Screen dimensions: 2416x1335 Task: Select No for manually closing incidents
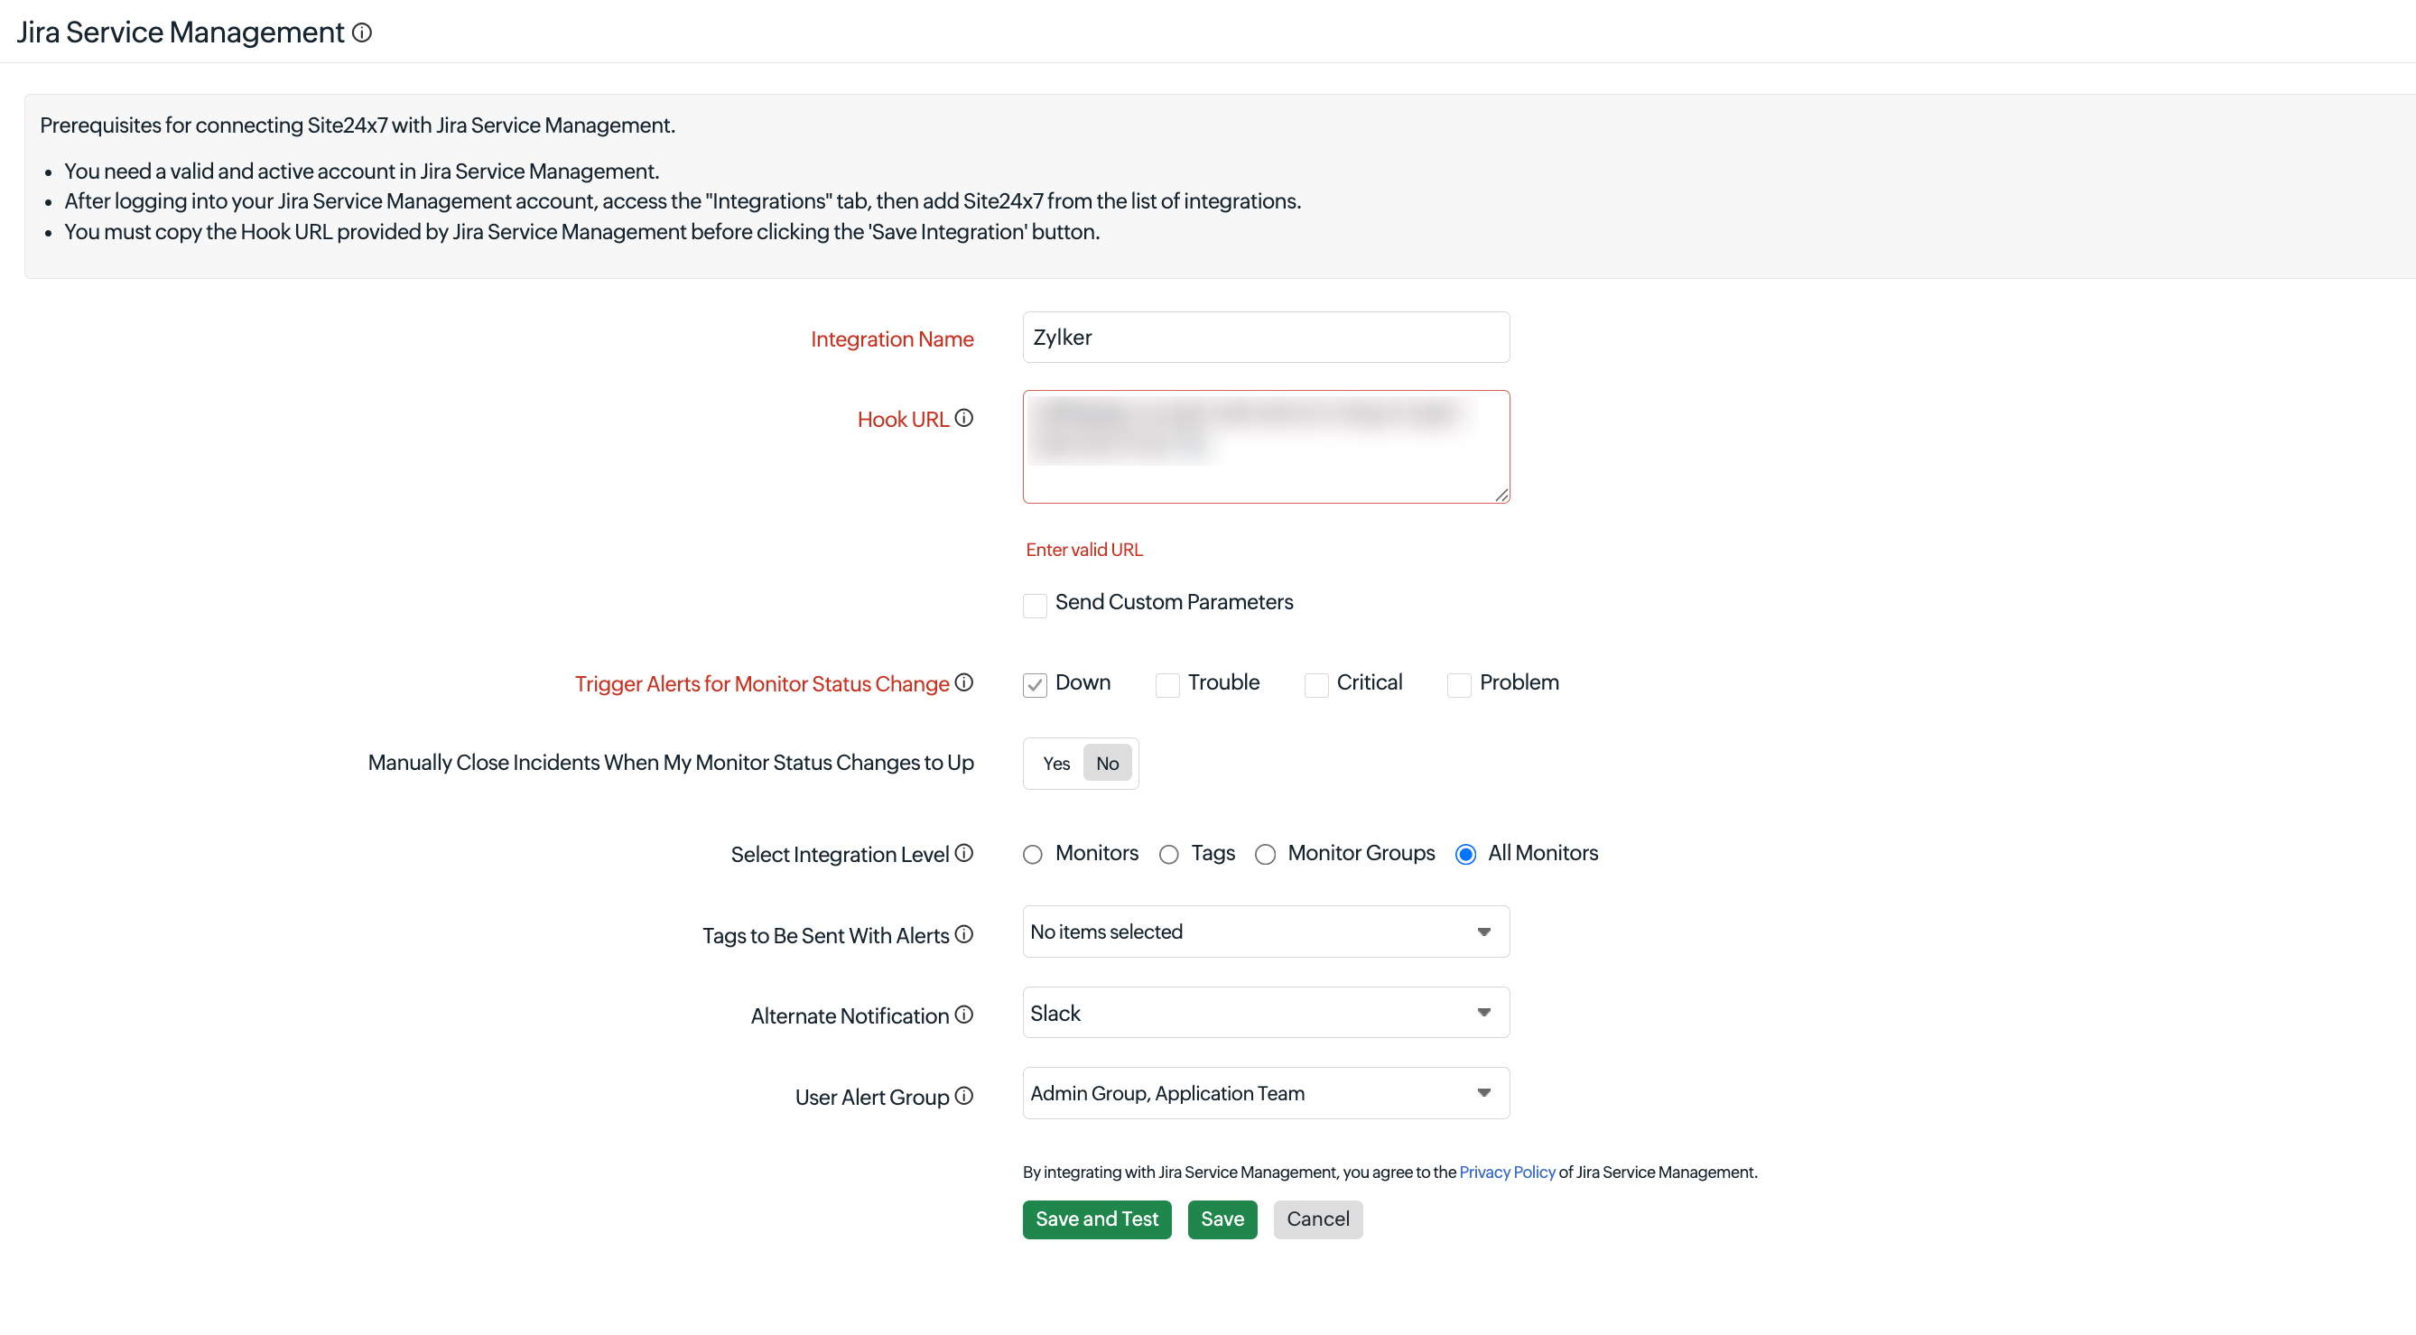1108,763
